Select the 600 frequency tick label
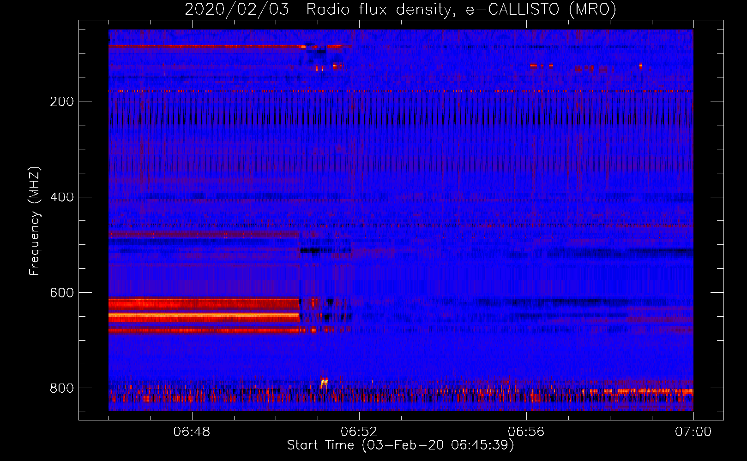Image resolution: width=747 pixels, height=461 pixels. coord(62,293)
